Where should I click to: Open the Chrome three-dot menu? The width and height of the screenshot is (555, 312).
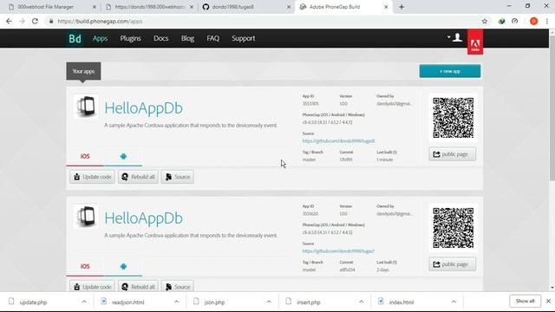pyautogui.click(x=547, y=21)
